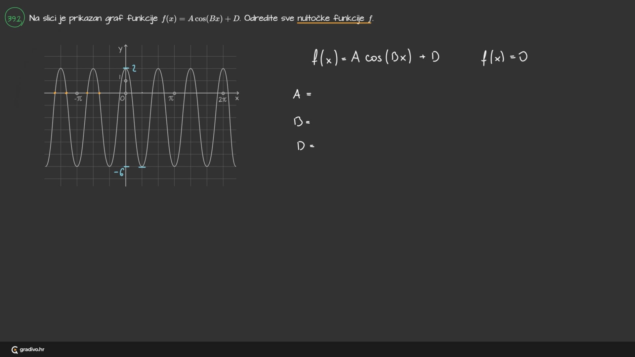Click the y axis label
The height and width of the screenshot is (357, 635).
tap(120, 50)
